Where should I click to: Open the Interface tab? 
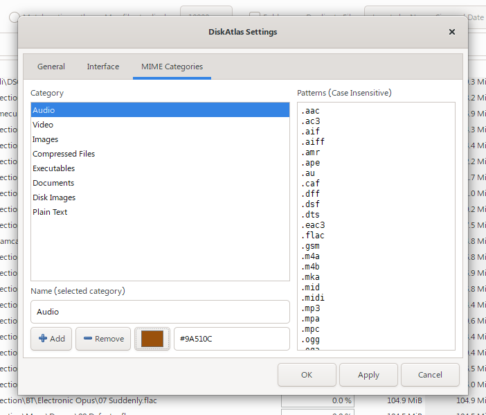103,67
